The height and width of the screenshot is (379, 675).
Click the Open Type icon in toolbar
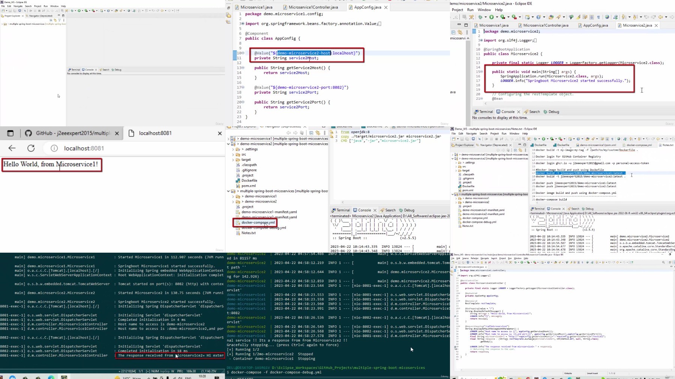pyautogui.click(x=551, y=17)
